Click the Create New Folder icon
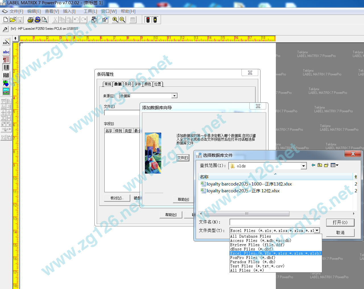364x289 pixels. coord(326,165)
